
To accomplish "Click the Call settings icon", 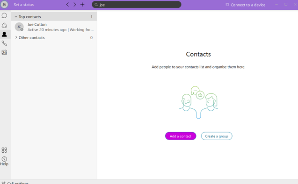I will pos(3,183).
